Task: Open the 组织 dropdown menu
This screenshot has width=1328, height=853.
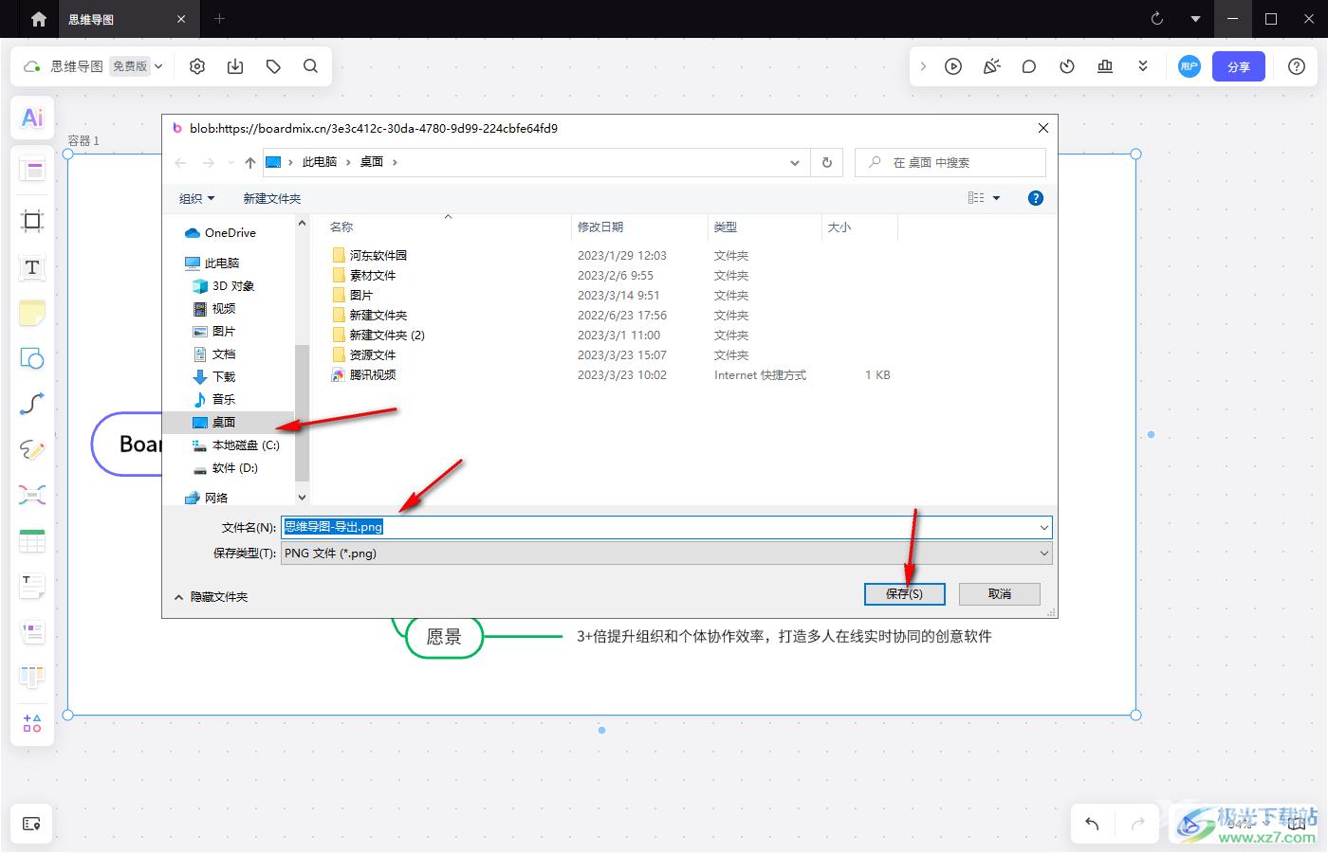Action: click(x=197, y=198)
